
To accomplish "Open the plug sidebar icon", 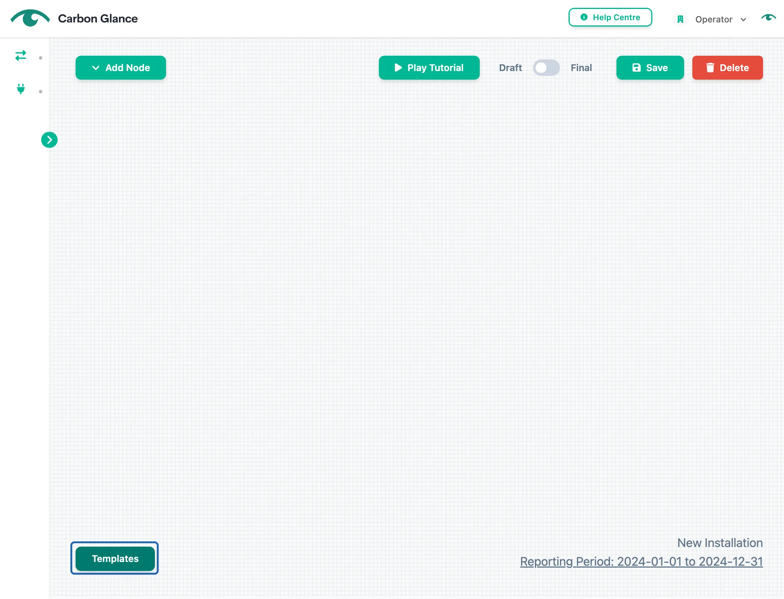I will point(21,89).
